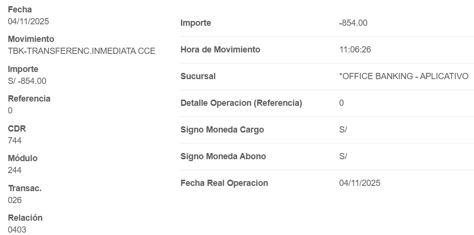Select the Hora de Movimiento time 11:06:26
This screenshot has height=235, width=474.
click(355, 50)
